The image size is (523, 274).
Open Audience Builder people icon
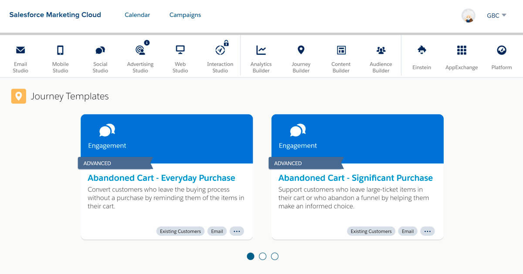point(381,50)
